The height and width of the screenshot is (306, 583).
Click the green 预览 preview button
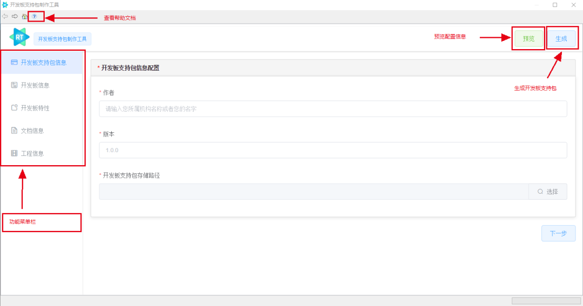(x=528, y=39)
